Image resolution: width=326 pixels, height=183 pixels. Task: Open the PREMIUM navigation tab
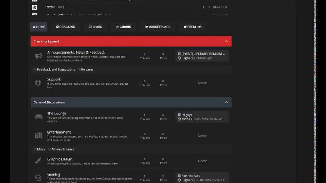coord(193,27)
